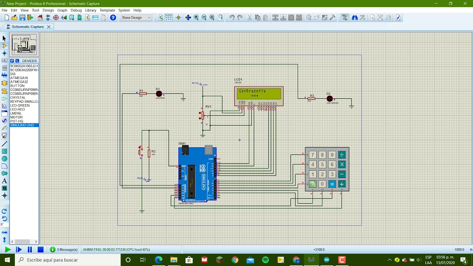Select the Selection arrow tool

pyautogui.click(x=4, y=38)
